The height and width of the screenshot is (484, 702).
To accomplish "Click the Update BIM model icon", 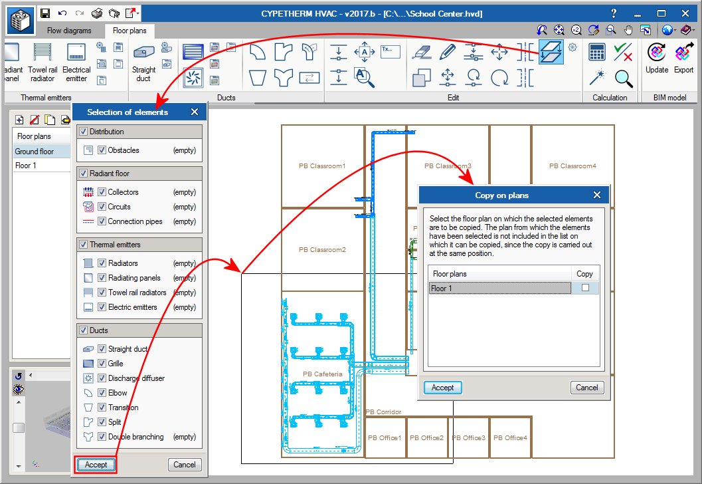I will [657, 59].
